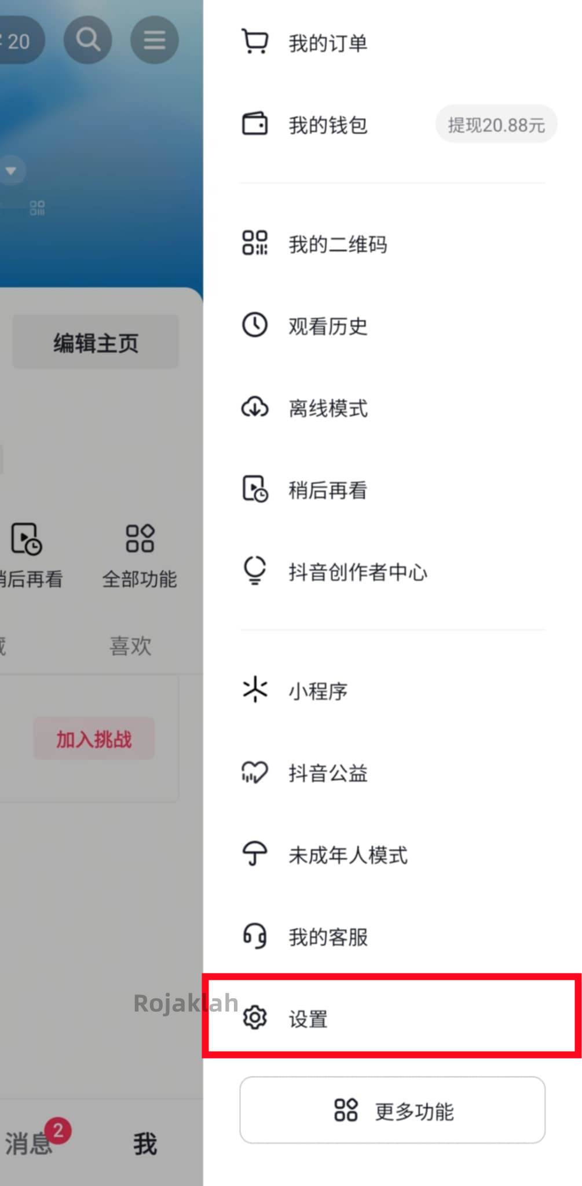Tap the 更多功能 button
The width and height of the screenshot is (582, 1186).
[392, 1110]
